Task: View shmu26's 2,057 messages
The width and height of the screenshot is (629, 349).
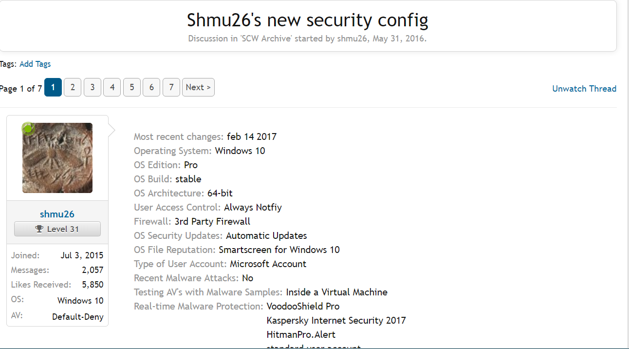Action: pos(92,270)
